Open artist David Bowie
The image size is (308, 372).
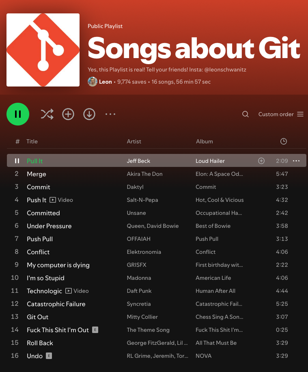[x=163, y=226]
